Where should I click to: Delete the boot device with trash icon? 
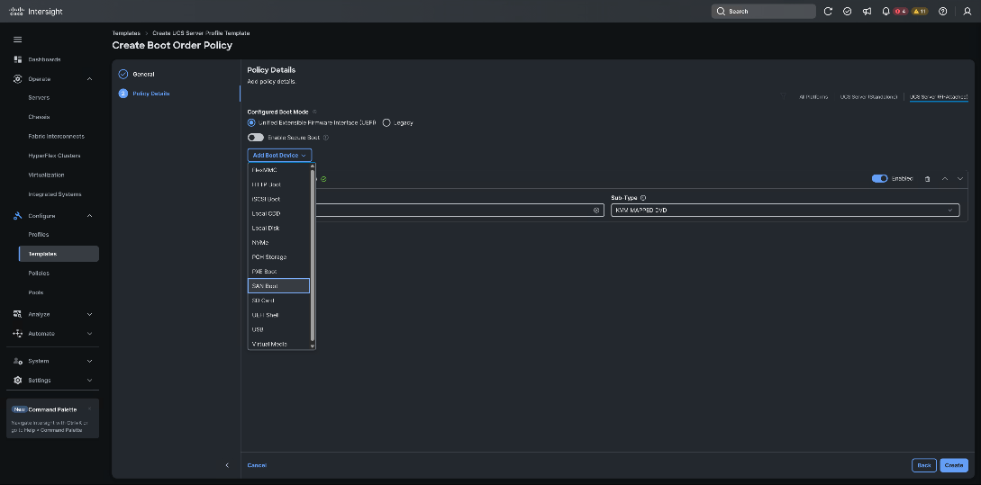tap(927, 179)
